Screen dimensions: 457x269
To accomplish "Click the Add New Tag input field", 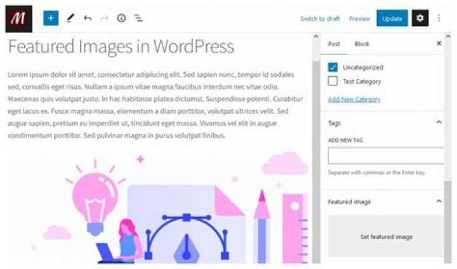I will [385, 156].
